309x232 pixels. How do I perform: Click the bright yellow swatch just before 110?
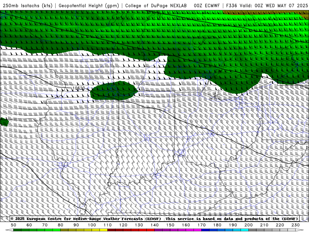(104, 230)
